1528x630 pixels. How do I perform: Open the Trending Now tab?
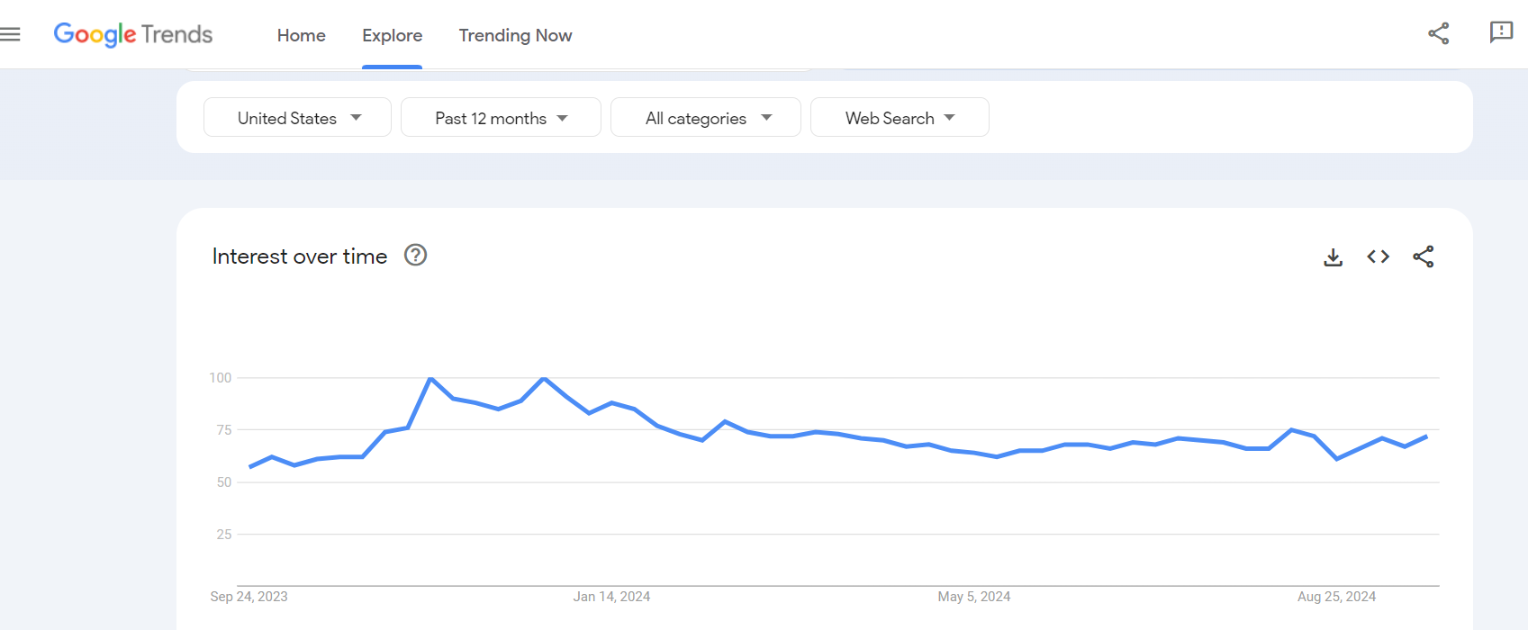click(515, 35)
